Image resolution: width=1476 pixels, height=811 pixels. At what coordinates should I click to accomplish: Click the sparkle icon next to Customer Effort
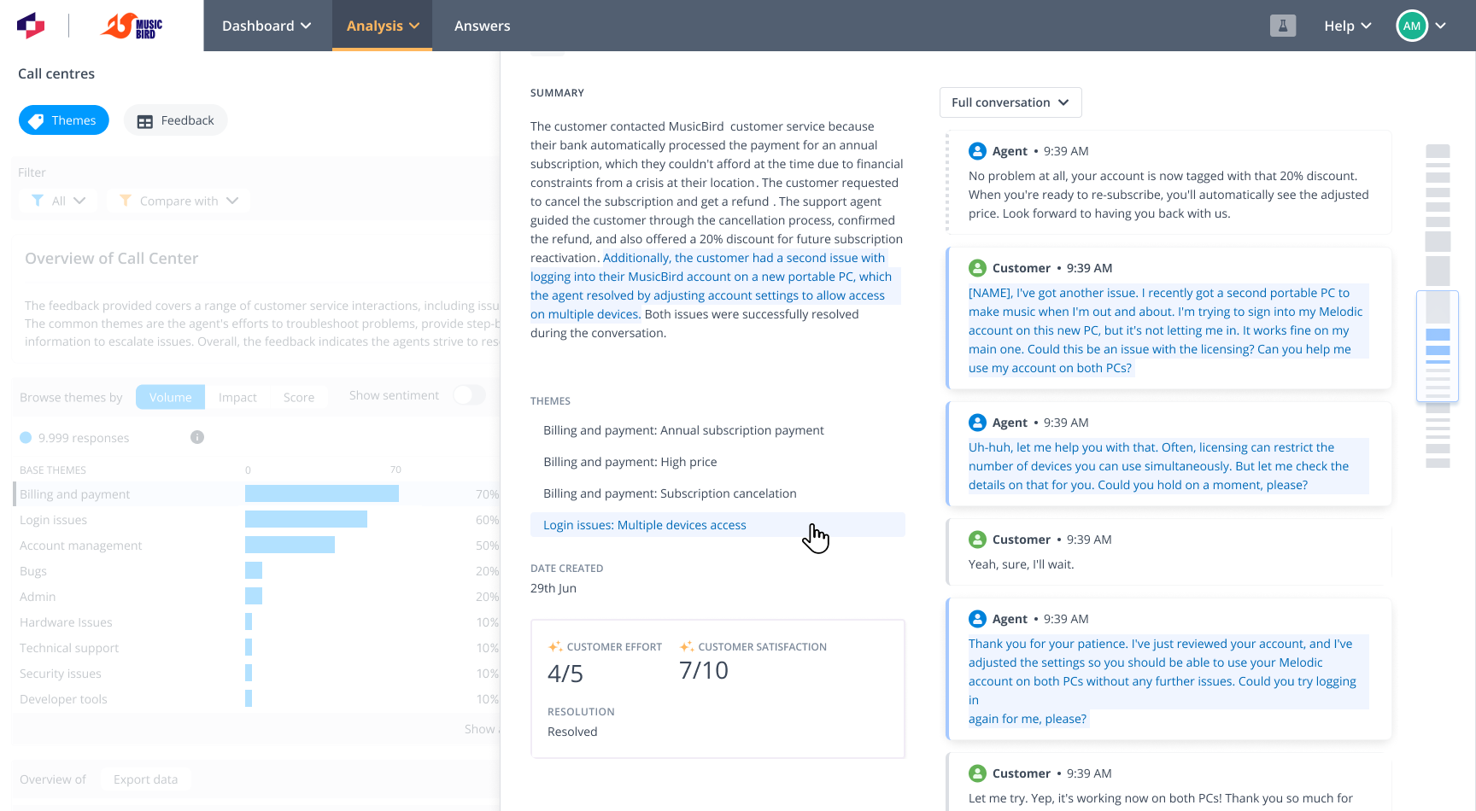(555, 646)
